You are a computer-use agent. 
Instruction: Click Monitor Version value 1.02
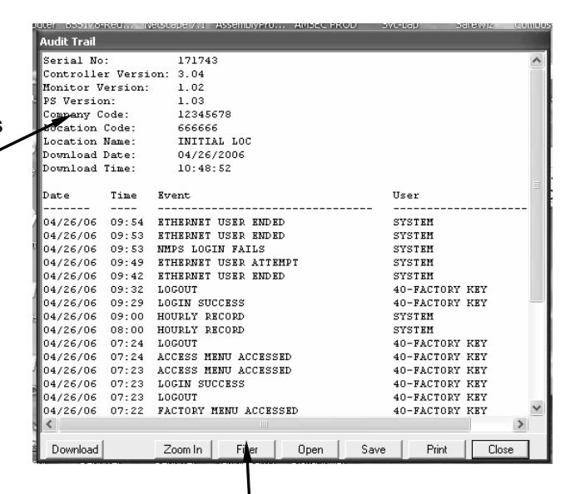(x=191, y=87)
